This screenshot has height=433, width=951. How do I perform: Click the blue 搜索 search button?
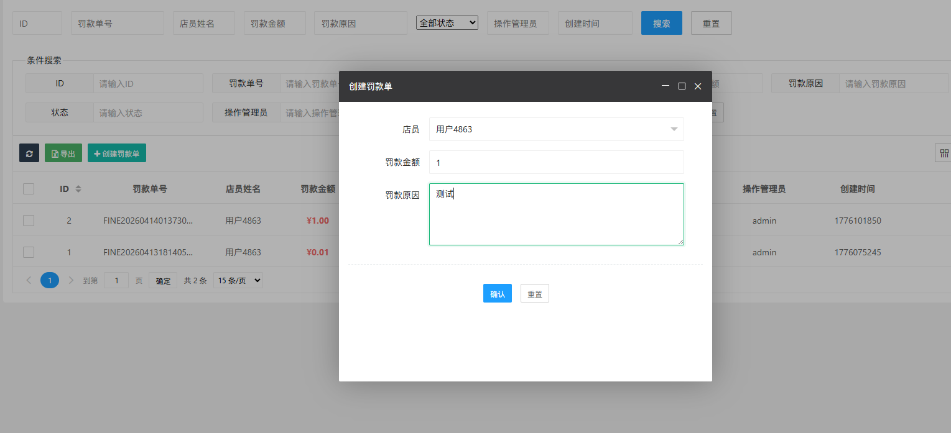(x=661, y=23)
